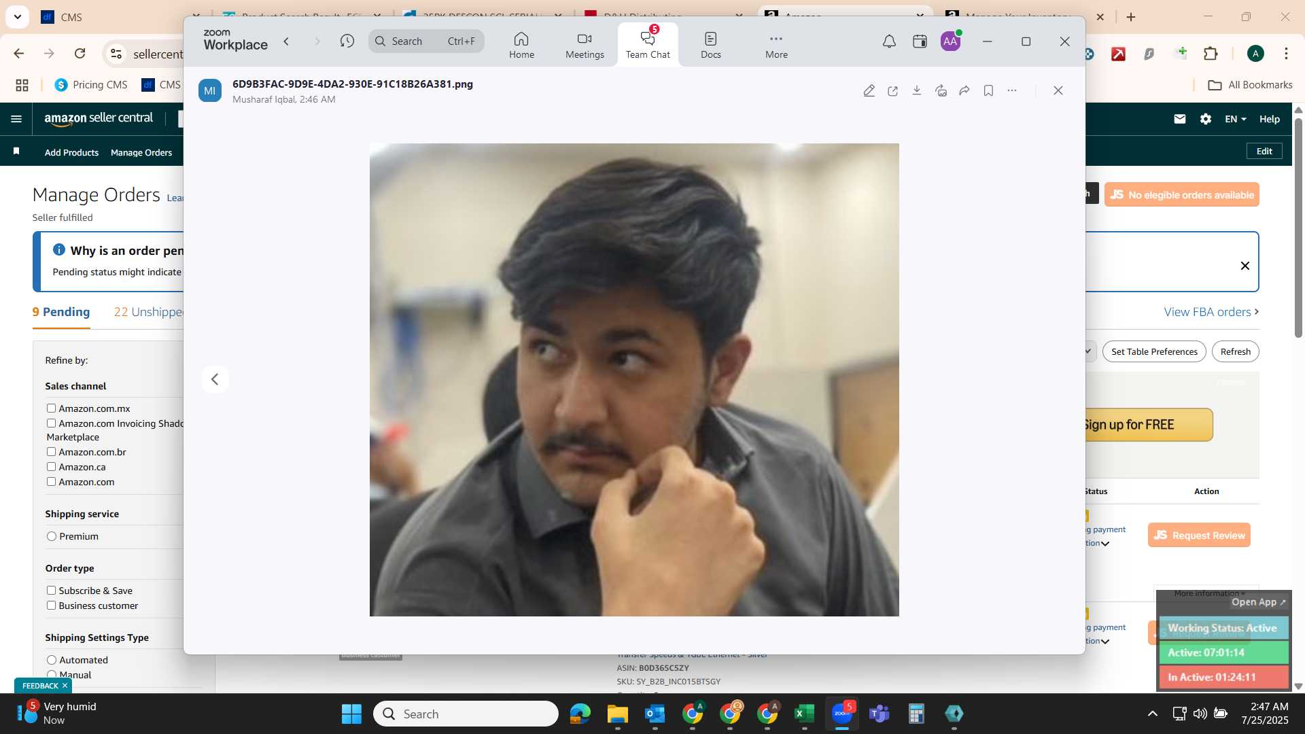Viewport: 1305px width, 734px height.
Task: Click View FBA orders link
Action: (x=1211, y=312)
